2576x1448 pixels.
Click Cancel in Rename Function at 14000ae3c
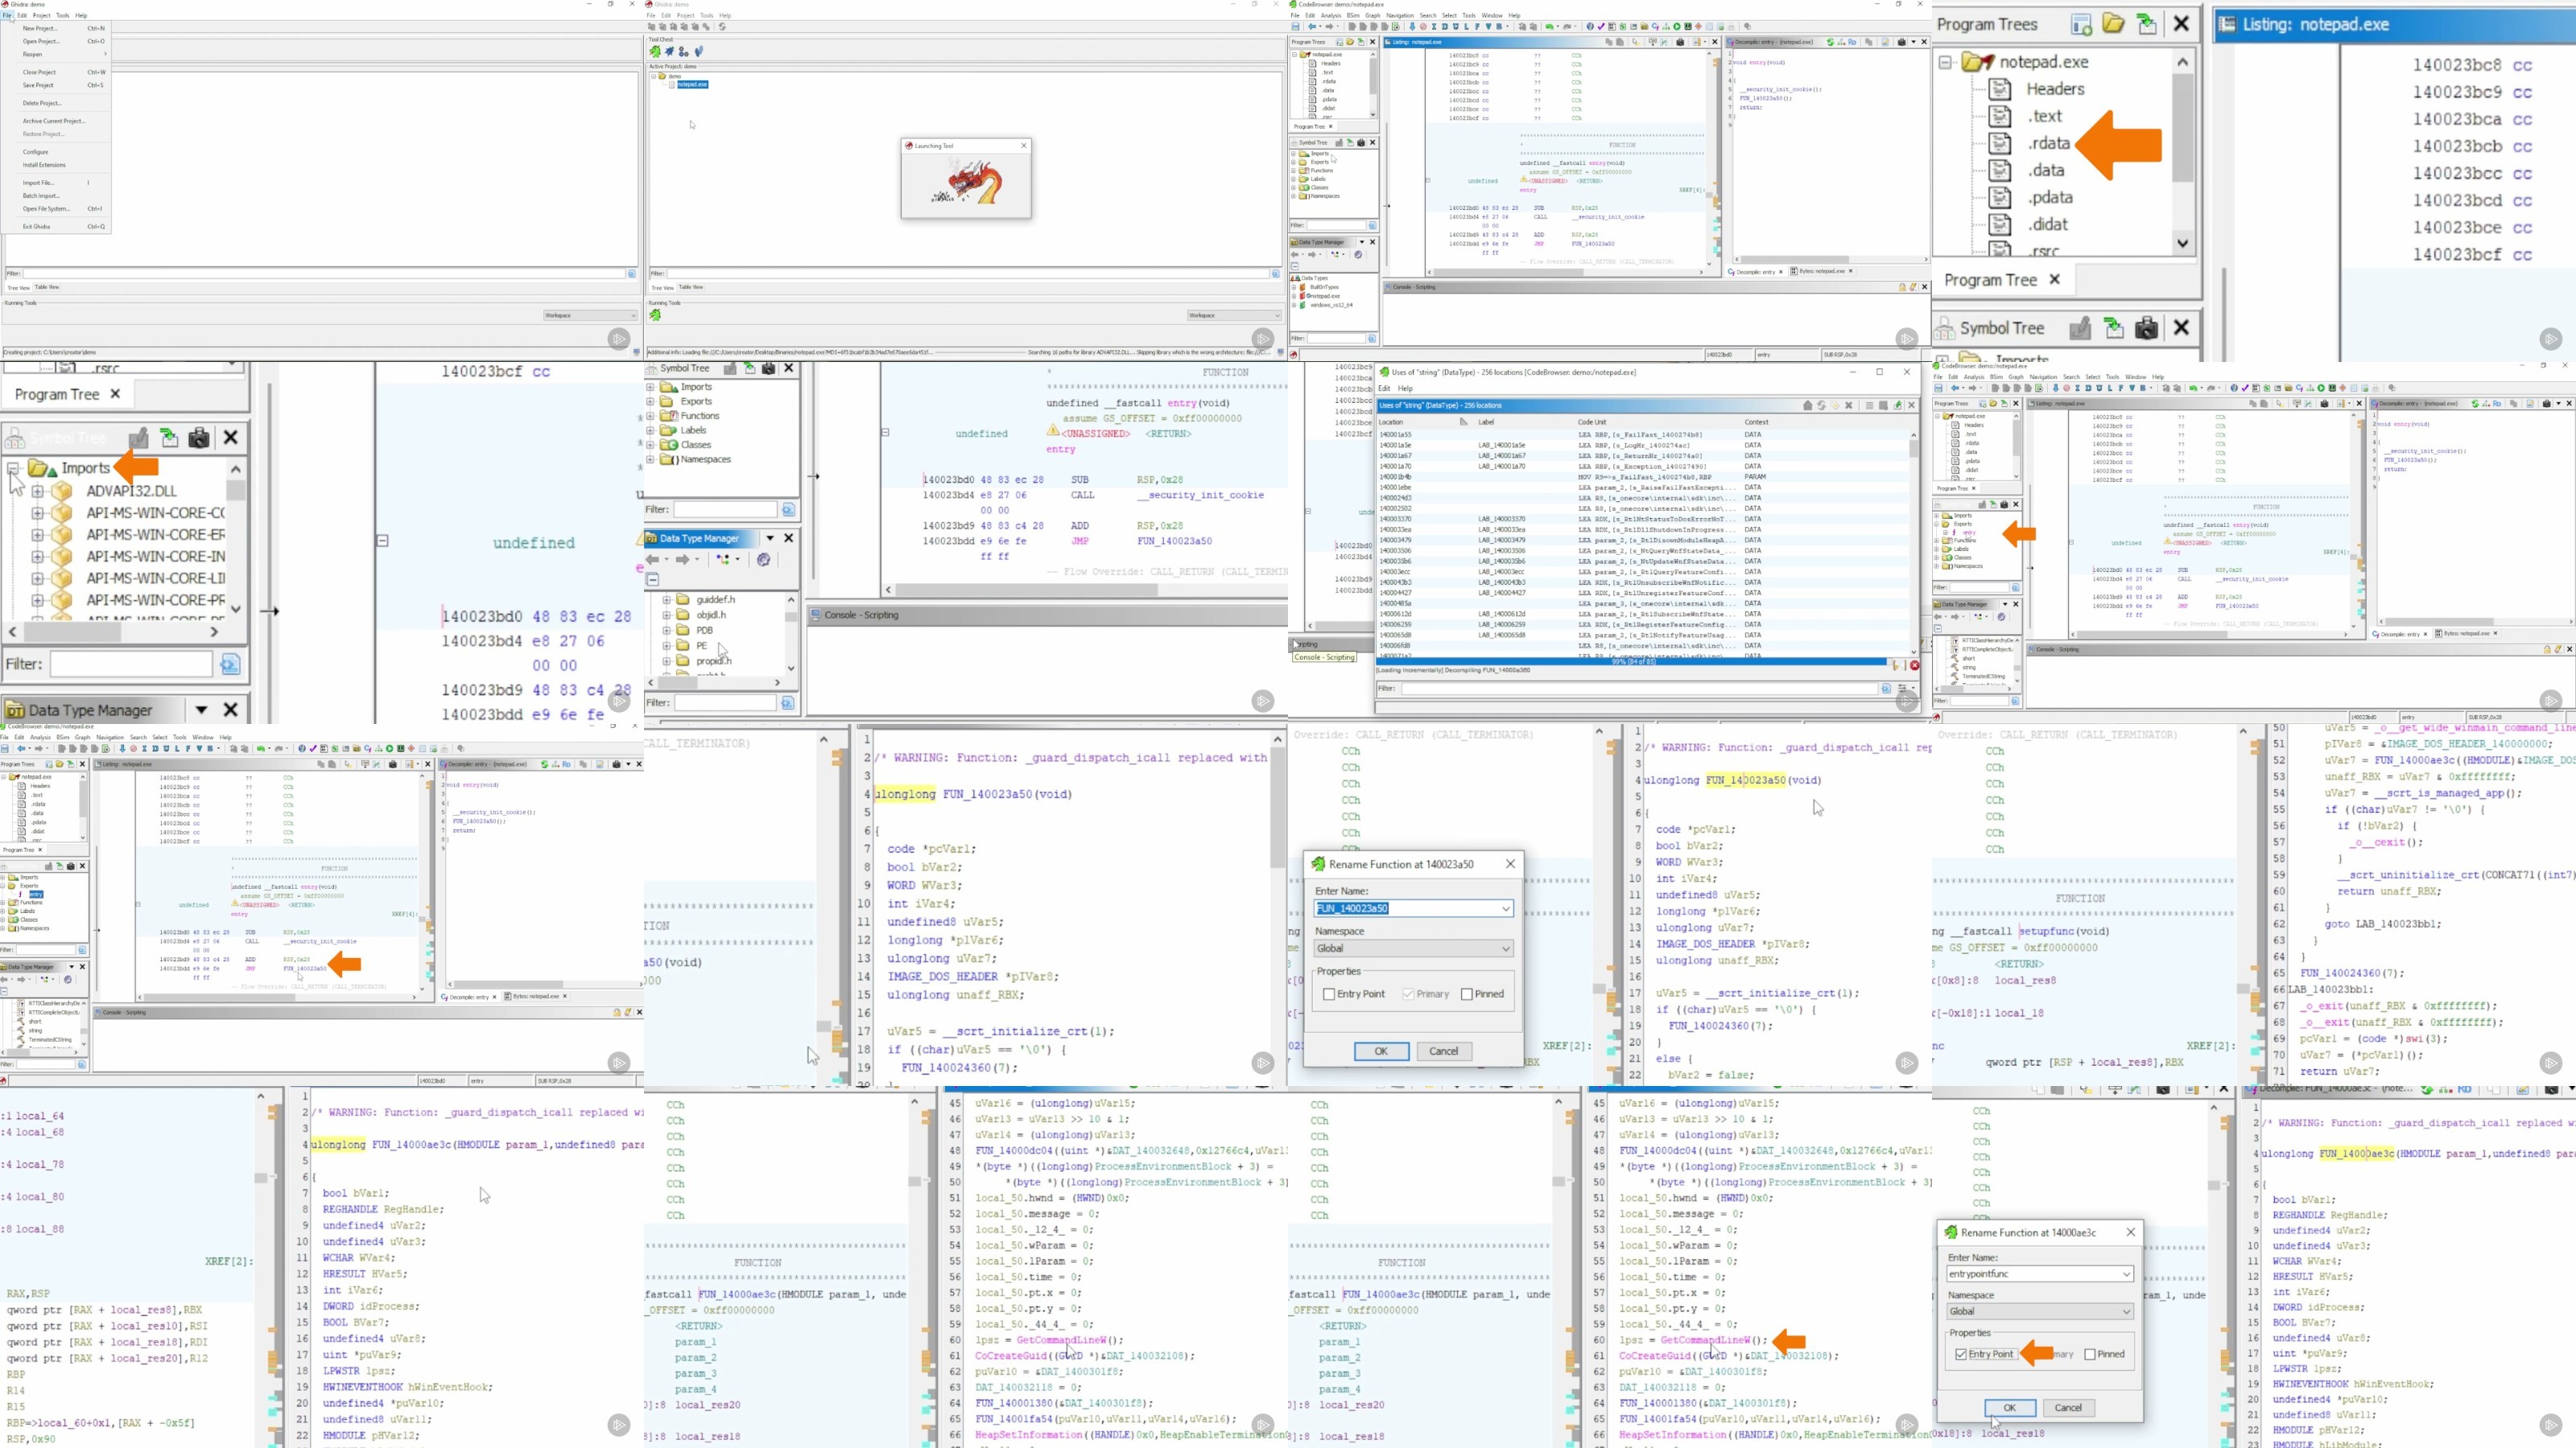click(x=2068, y=1408)
